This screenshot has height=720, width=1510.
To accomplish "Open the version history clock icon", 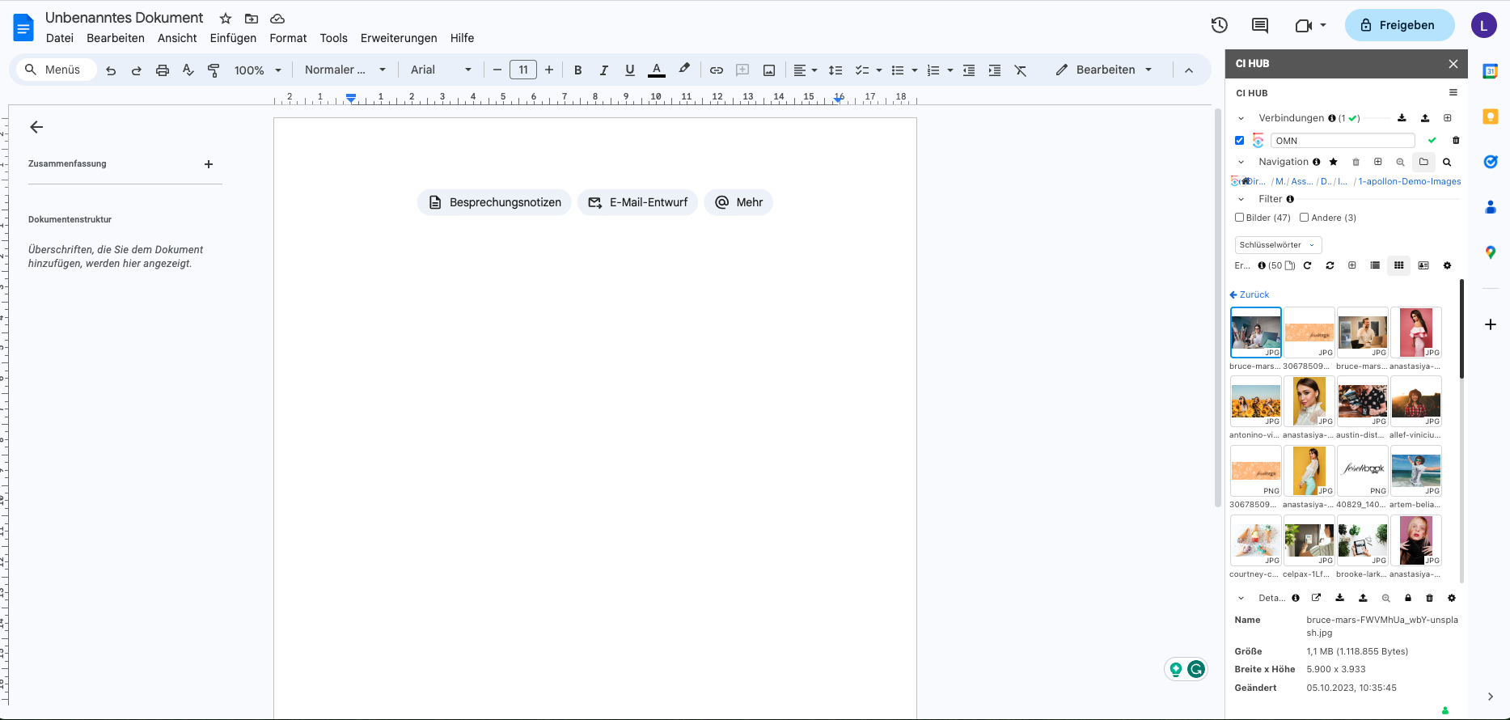I will (1220, 25).
